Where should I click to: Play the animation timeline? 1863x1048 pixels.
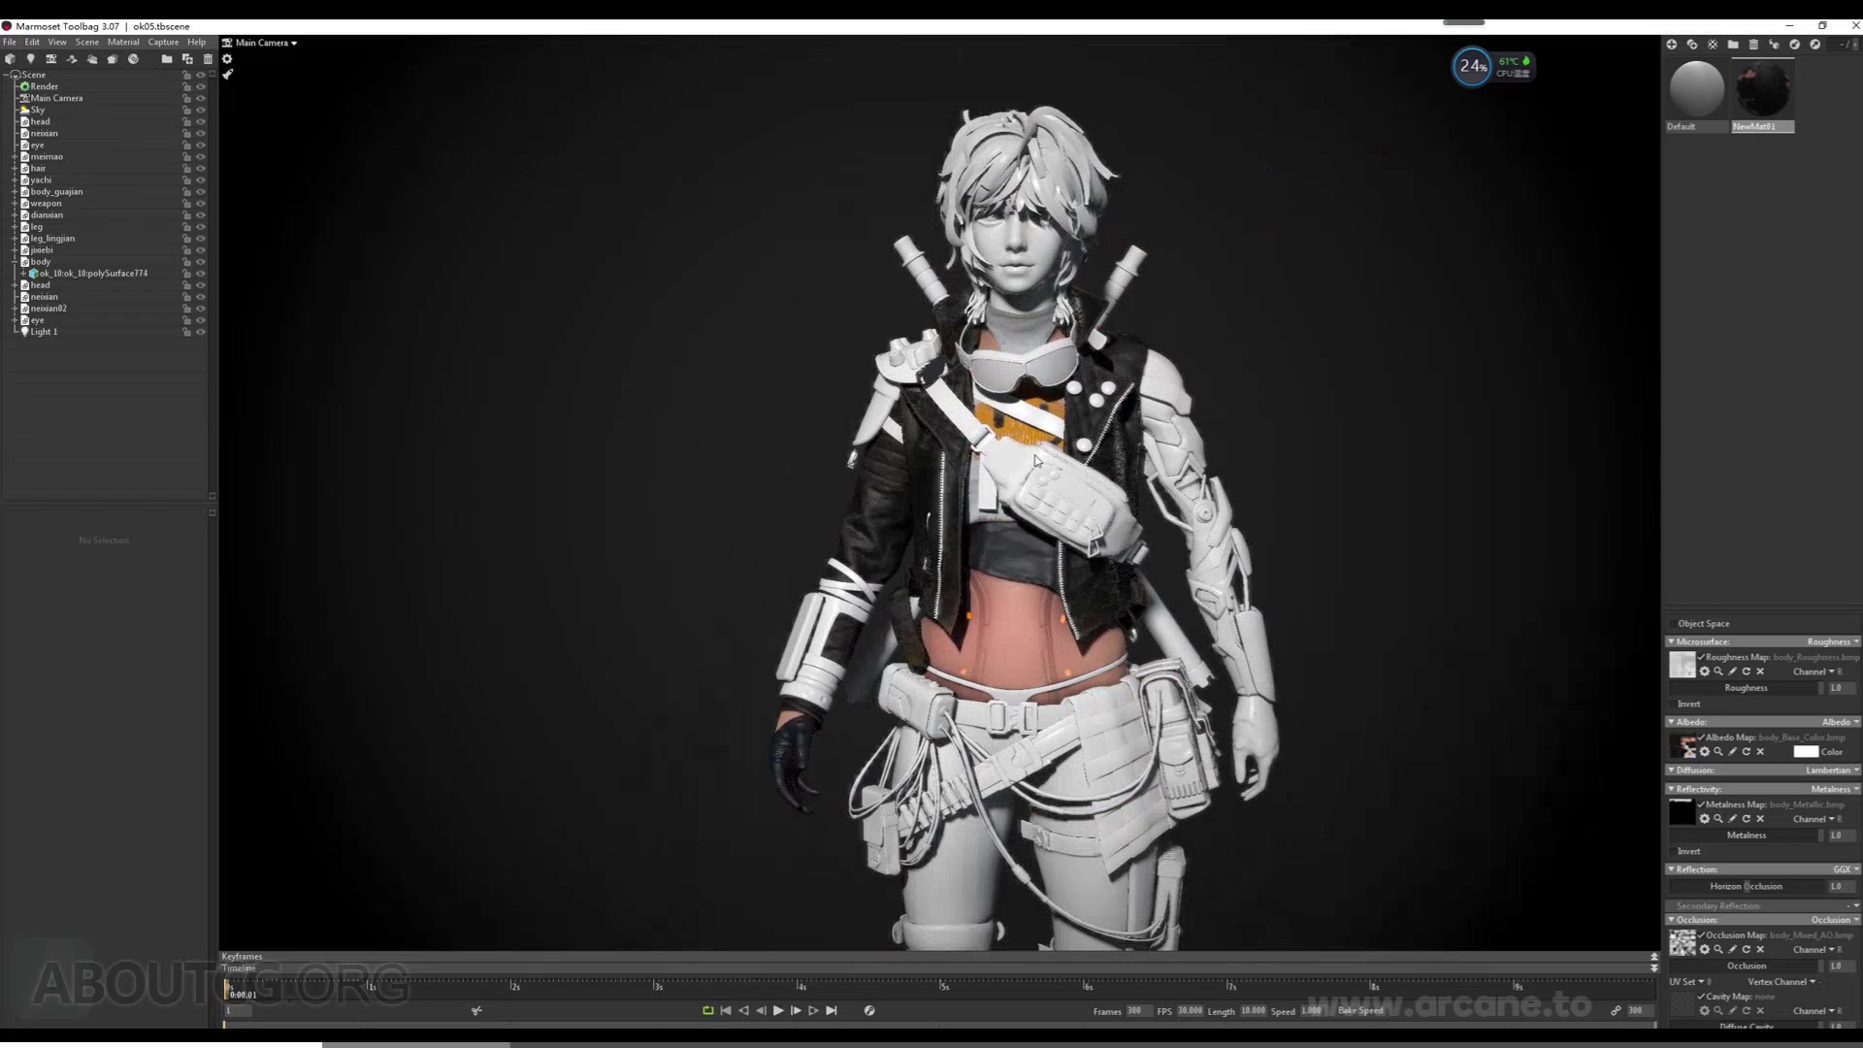tap(778, 1011)
